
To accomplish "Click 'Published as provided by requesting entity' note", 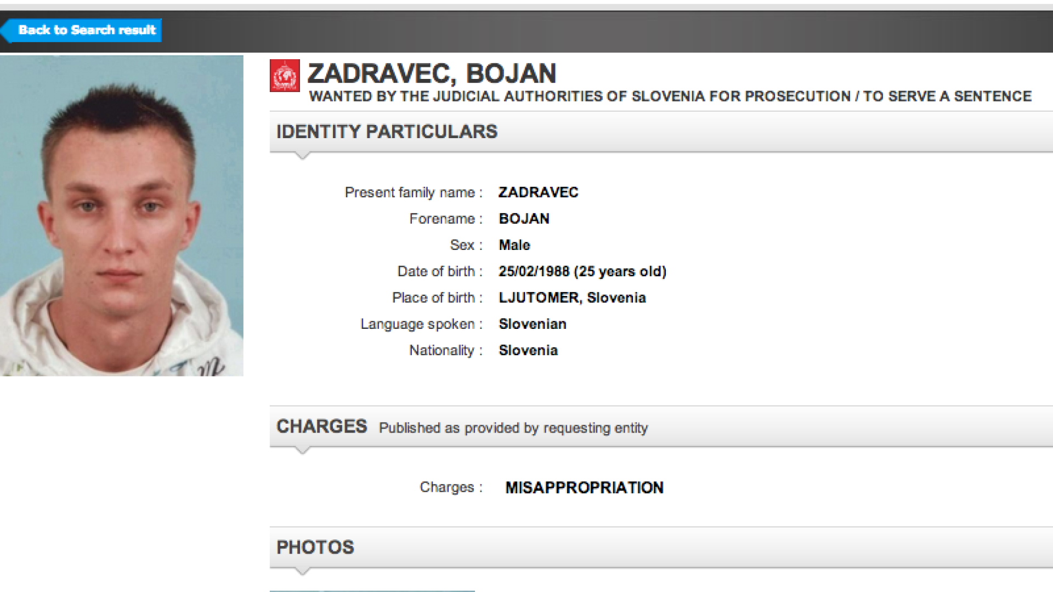I will click(x=513, y=428).
